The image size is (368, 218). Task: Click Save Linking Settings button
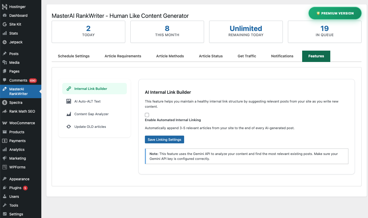pyautogui.click(x=165, y=139)
